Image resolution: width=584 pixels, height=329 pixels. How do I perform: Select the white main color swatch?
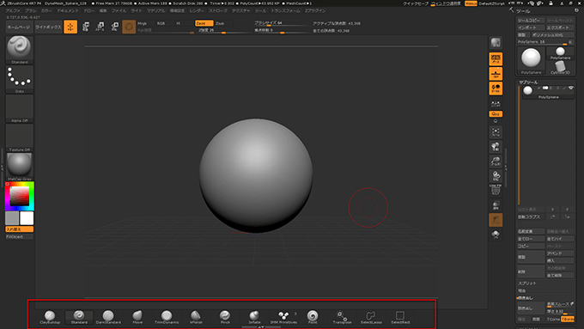[x=27, y=218]
